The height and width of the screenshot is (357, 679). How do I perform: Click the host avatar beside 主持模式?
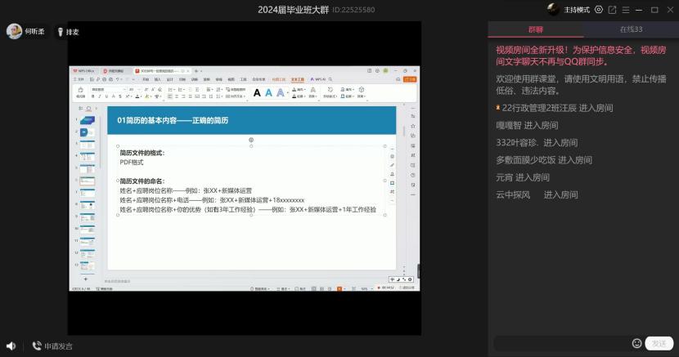point(554,10)
